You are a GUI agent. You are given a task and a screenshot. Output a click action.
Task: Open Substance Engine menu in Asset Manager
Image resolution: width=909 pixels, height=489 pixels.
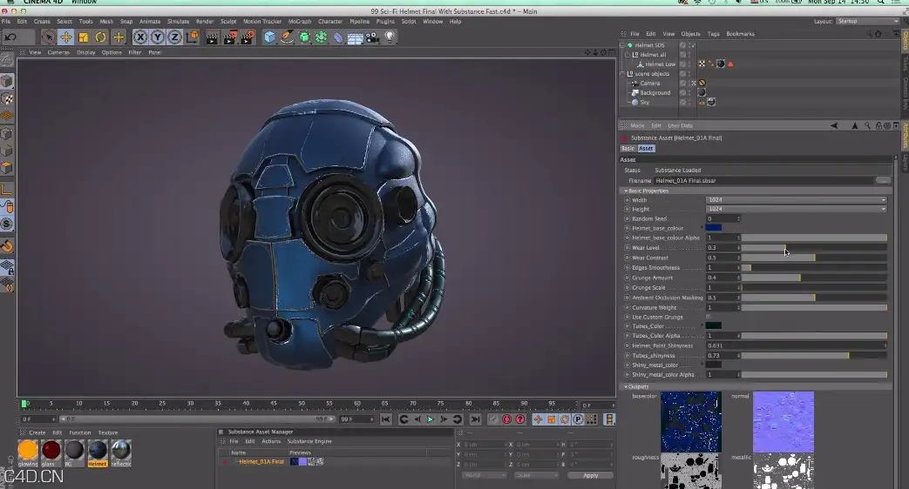coord(309,441)
